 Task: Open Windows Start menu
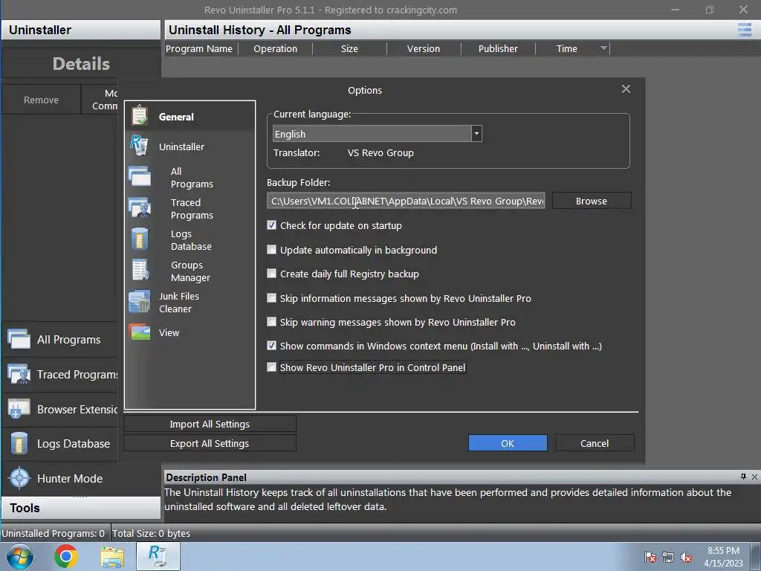20,556
